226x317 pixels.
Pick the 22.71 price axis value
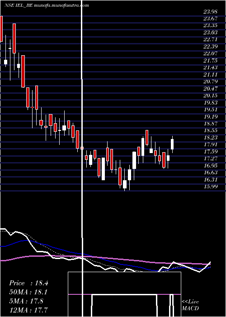point(211,39)
